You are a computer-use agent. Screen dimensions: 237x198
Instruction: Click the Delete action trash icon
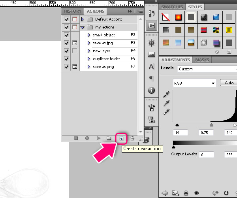[132, 138]
